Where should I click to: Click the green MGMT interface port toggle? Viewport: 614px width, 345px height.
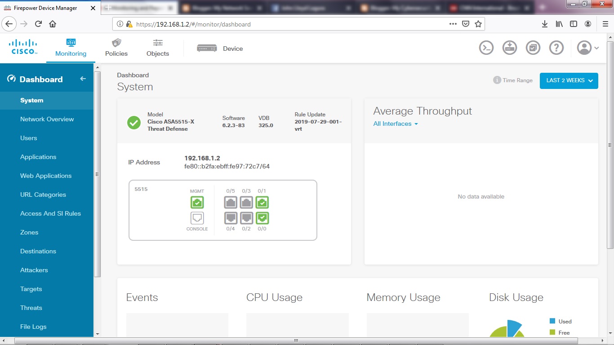click(197, 202)
